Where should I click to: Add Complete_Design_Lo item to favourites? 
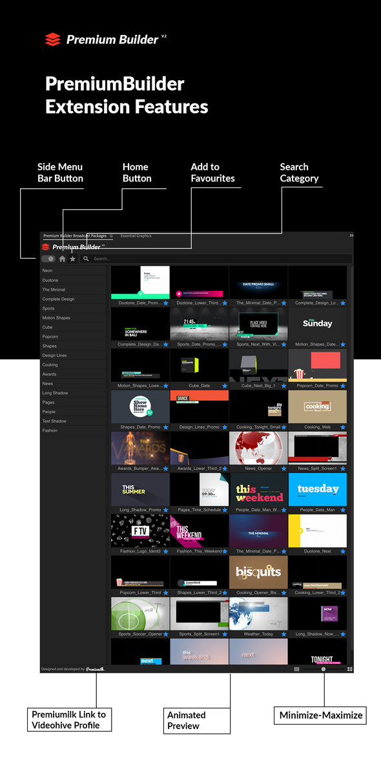[x=343, y=303]
